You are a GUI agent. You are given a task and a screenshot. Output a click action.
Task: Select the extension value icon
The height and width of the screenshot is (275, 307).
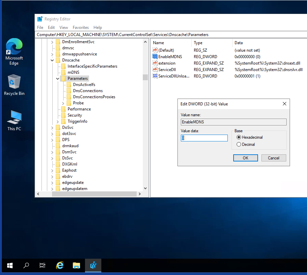click(x=155, y=63)
